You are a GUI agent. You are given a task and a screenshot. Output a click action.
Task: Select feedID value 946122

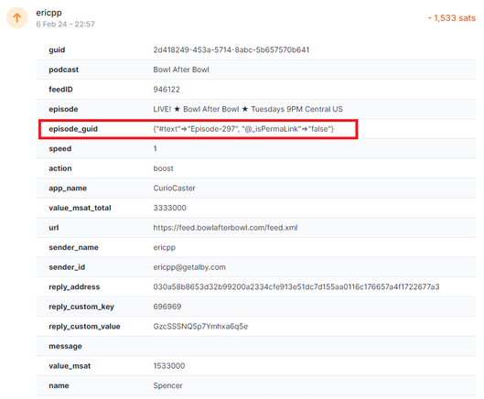(x=167, y=90)
